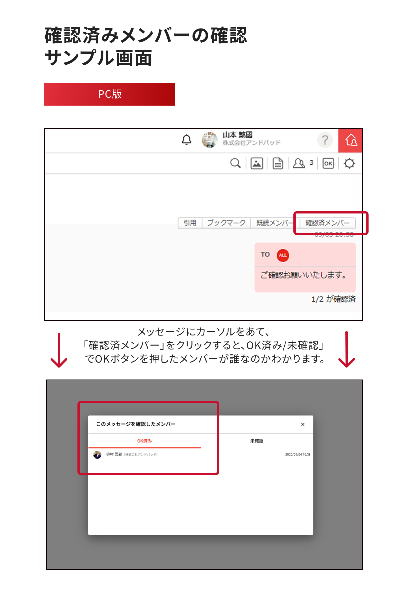The image size is (407, 593).
Task: Click the OK confirmation list icon
Action: (328, 163)
